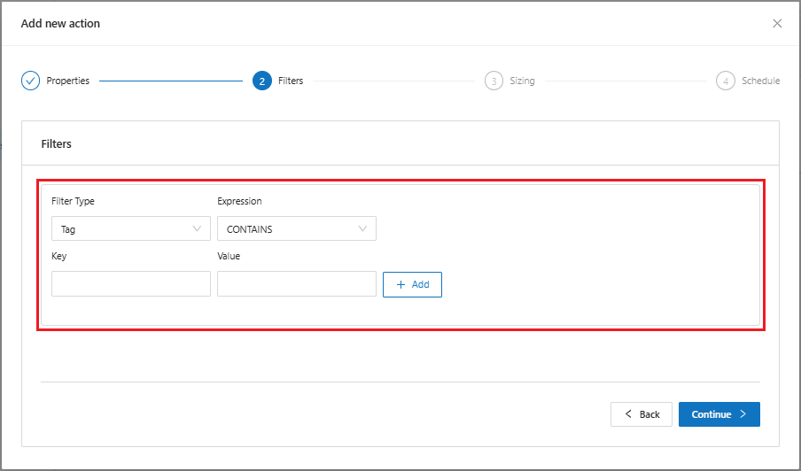Click the step 2 Filters circle icon
The height and width of the screenshot is (471, 801).
(x=261, y=81)
